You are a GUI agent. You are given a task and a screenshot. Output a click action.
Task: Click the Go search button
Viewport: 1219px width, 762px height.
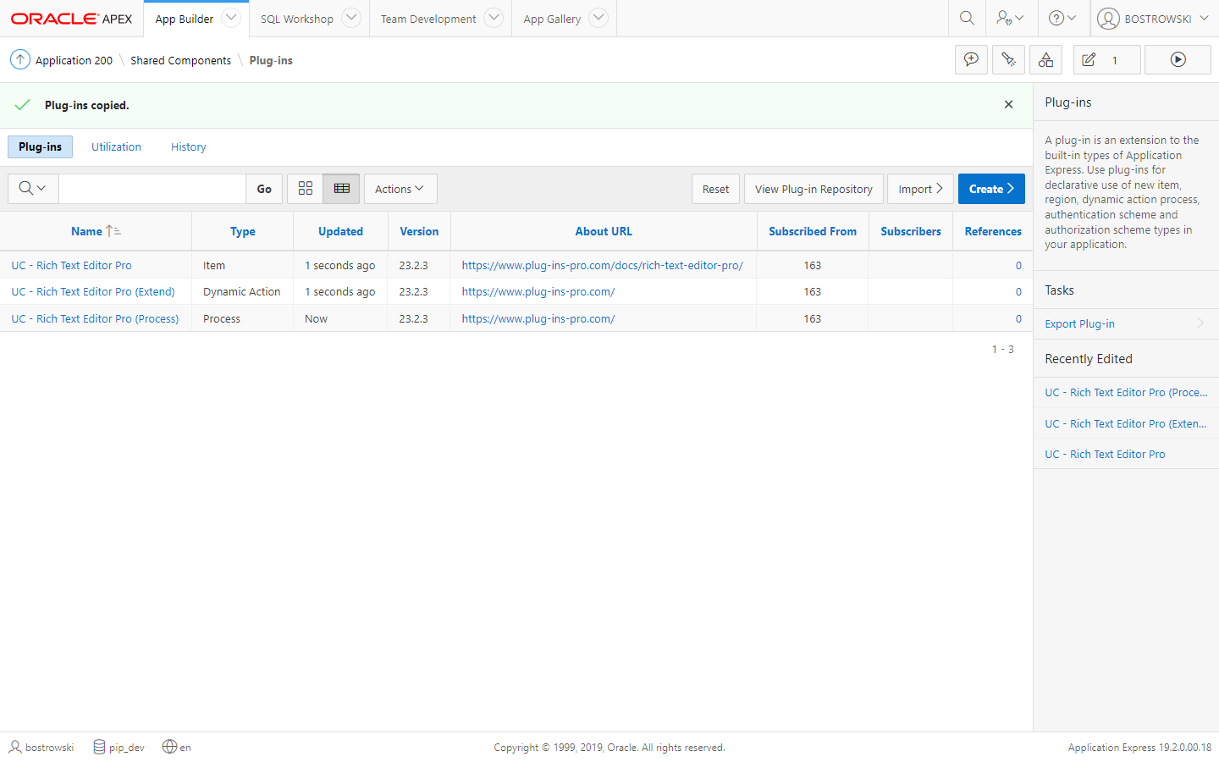pos(264,189)
